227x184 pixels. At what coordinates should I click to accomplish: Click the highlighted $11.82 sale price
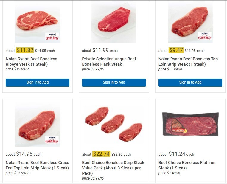25,50
